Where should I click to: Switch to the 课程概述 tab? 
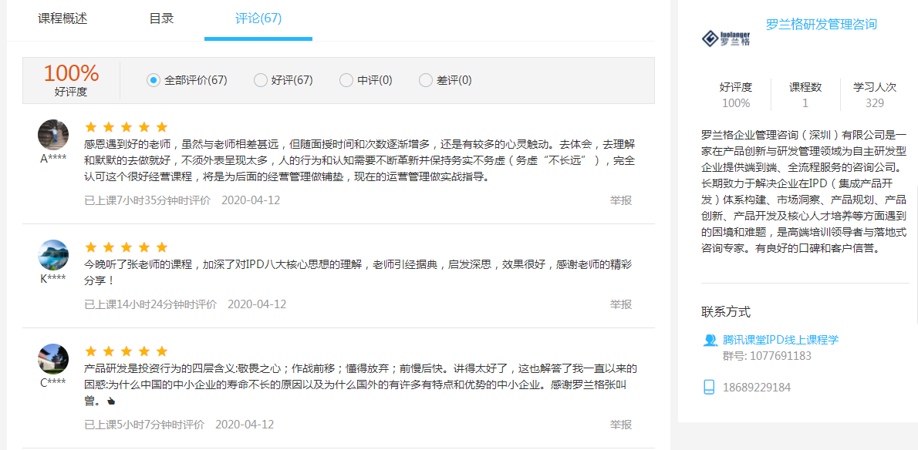[x=62, y=18]
